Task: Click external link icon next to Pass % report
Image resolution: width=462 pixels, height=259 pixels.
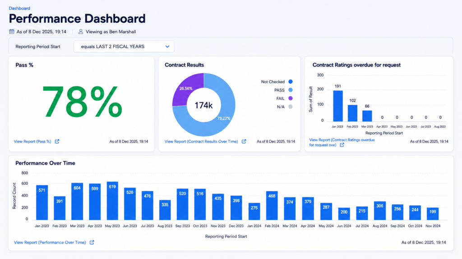Action: pyautogui.click(x=57, y=141)
